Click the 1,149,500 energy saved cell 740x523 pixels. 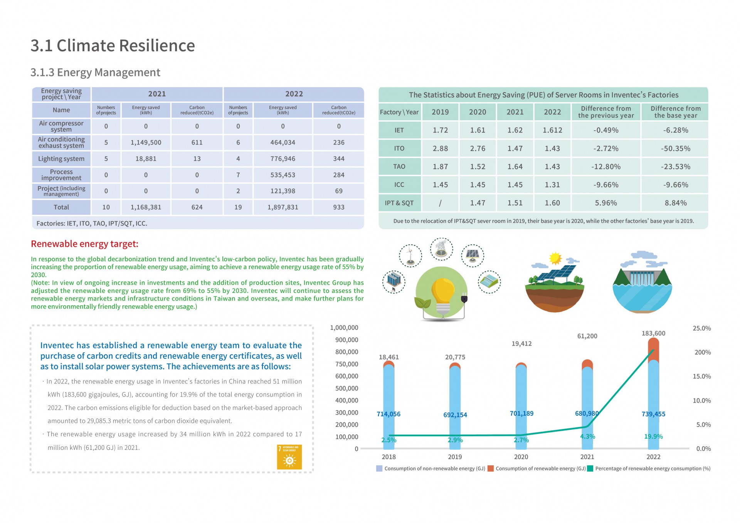pyautogui.click(x=146, y=143)
